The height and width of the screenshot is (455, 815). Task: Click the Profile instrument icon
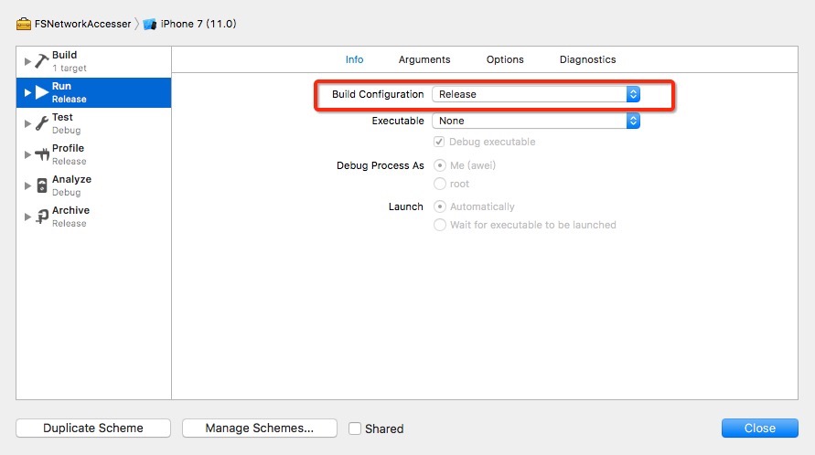41,154
